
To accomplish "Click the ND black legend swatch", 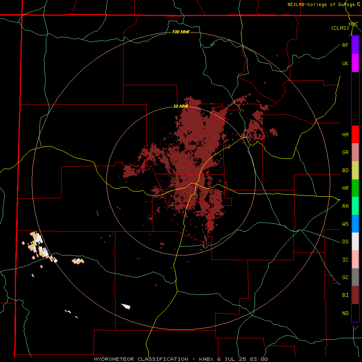I will (x=355, y=313).
